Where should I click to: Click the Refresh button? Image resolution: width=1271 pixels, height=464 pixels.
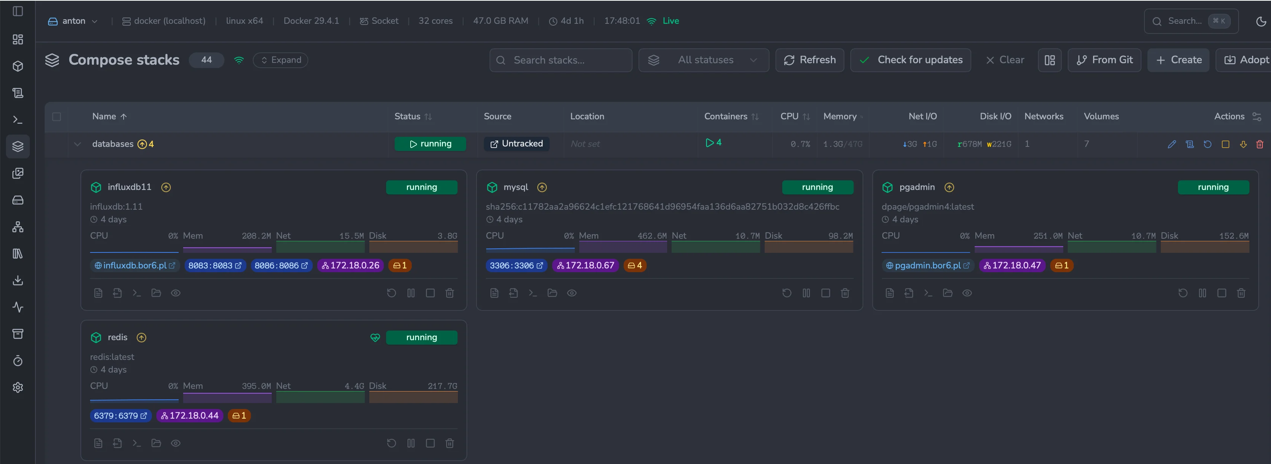coord(810,60)
